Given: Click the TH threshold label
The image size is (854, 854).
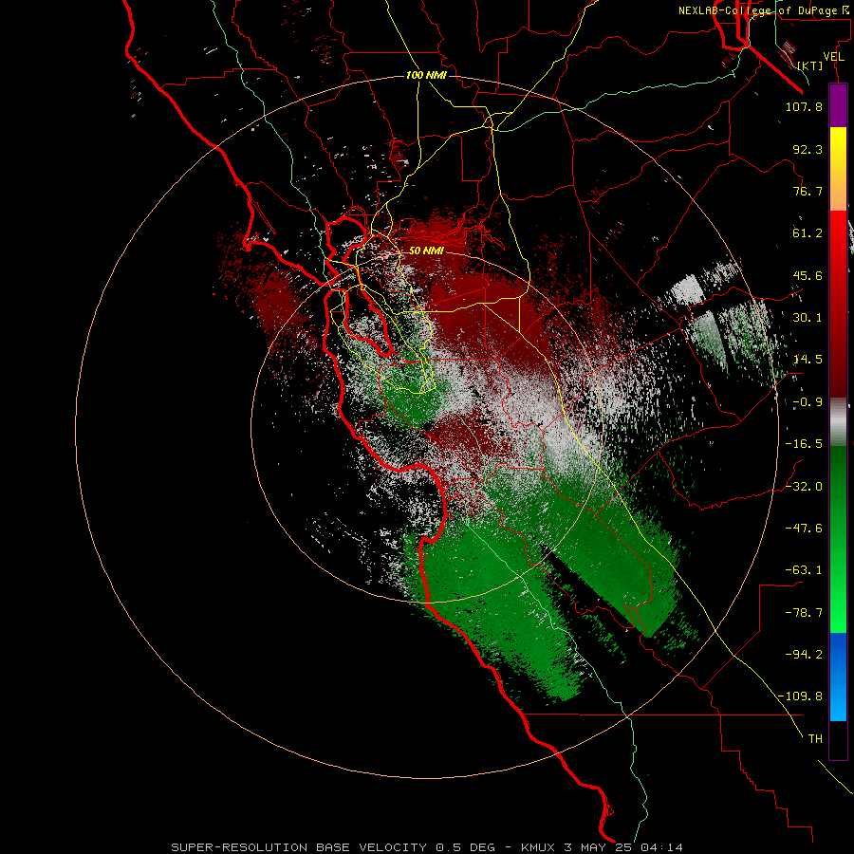Looking at the screenshot, I should coord(815,739).
